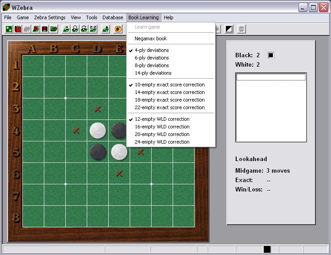Play the marked move at E6

119,174
